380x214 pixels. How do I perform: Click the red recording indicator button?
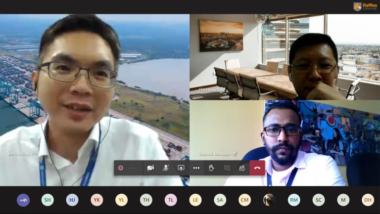tap(121, 168)
